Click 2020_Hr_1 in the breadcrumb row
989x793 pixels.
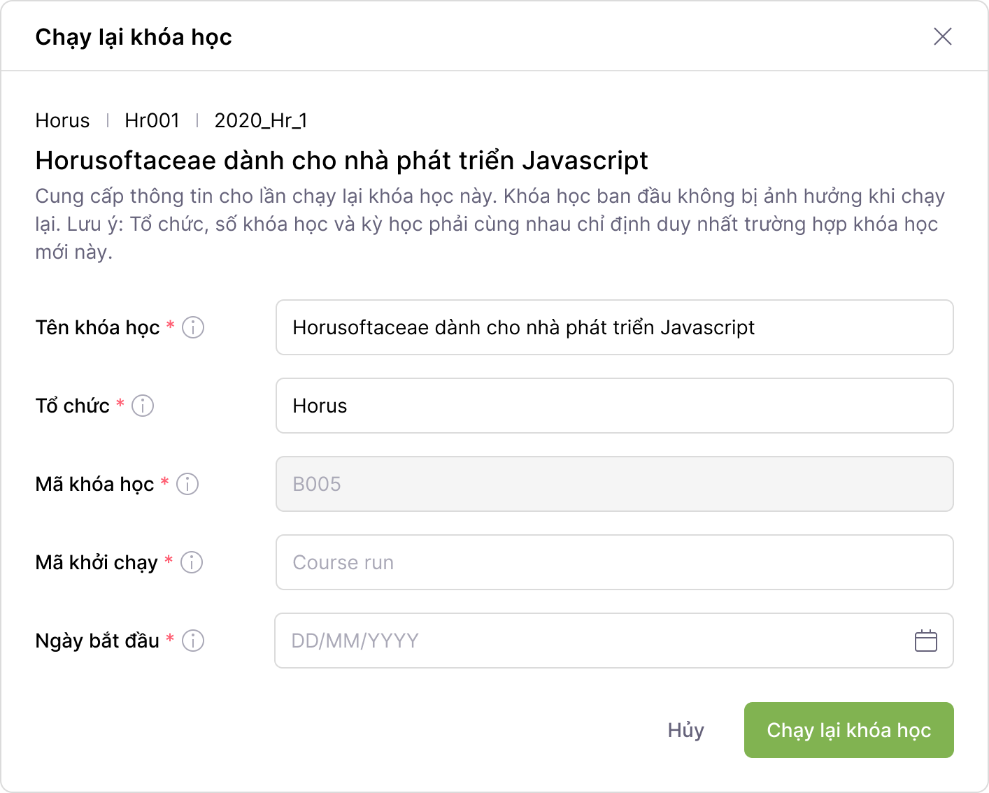click(260, 120)
